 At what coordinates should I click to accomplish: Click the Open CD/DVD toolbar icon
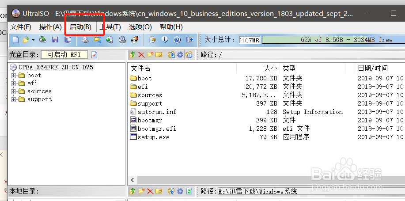pyautogui.click(x=42, y=40)
